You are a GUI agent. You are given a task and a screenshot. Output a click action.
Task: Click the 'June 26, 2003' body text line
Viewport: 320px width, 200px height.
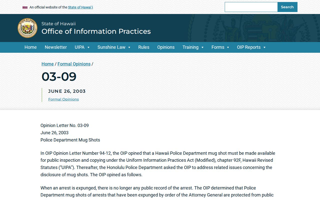(54, 133)
